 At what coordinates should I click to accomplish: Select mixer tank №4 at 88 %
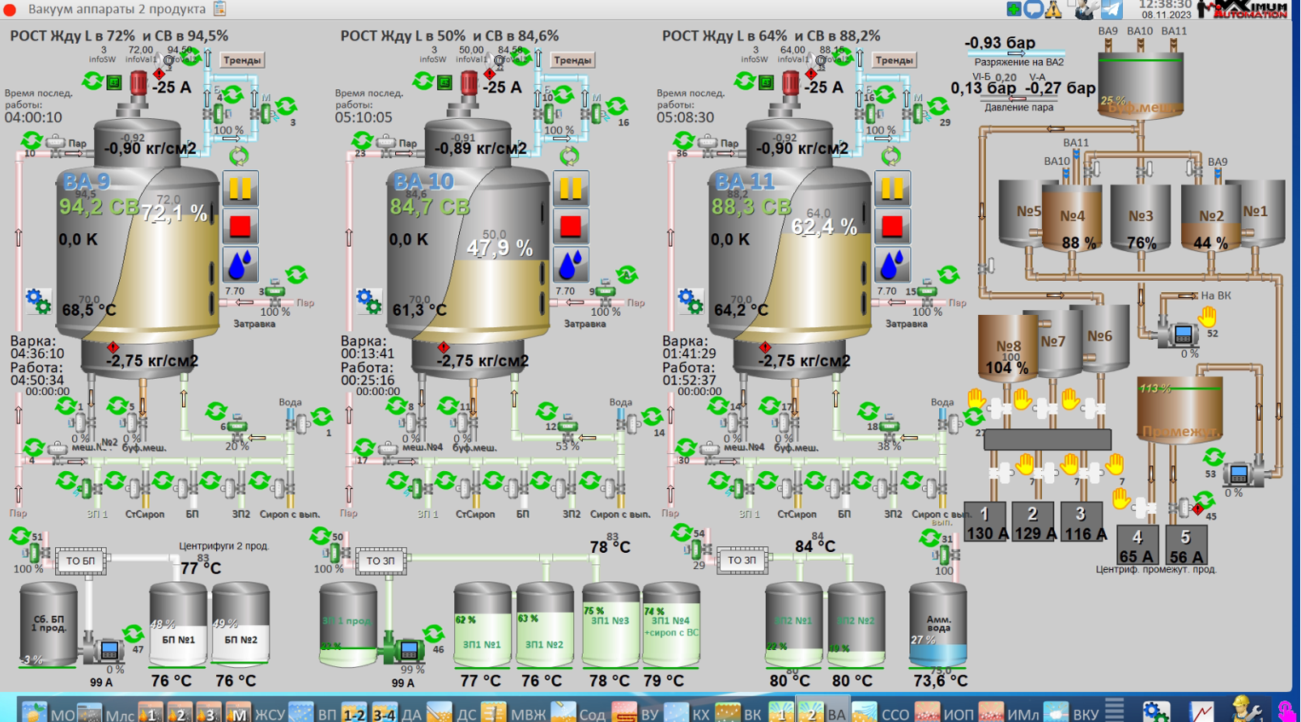(x=1071, y=219)
